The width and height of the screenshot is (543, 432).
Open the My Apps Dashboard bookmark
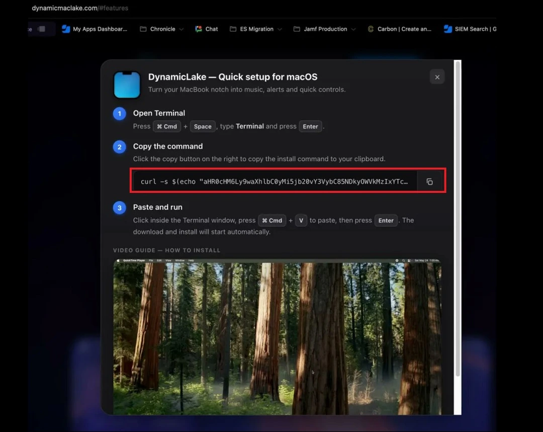tap(95, 29)
